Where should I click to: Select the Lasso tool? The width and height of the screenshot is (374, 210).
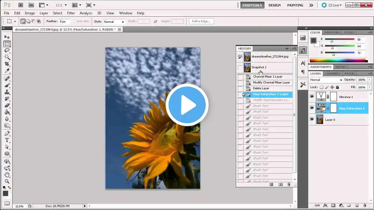coord(7,50)
